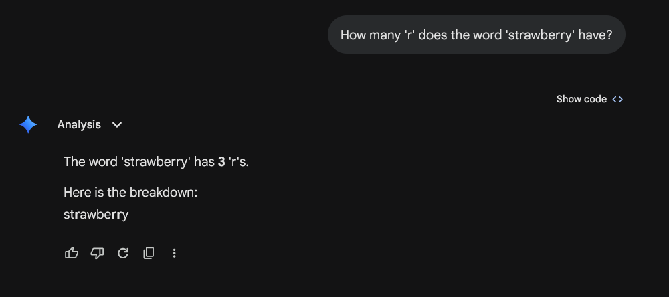Viewport: 669px width, 297px height.
Task: Click the angle brackets code icon
Action: tap(617, 99)
